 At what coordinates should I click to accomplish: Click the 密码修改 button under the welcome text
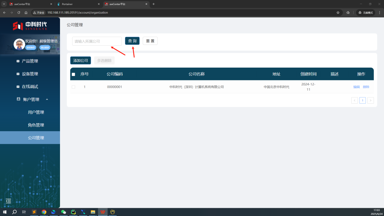31,48
